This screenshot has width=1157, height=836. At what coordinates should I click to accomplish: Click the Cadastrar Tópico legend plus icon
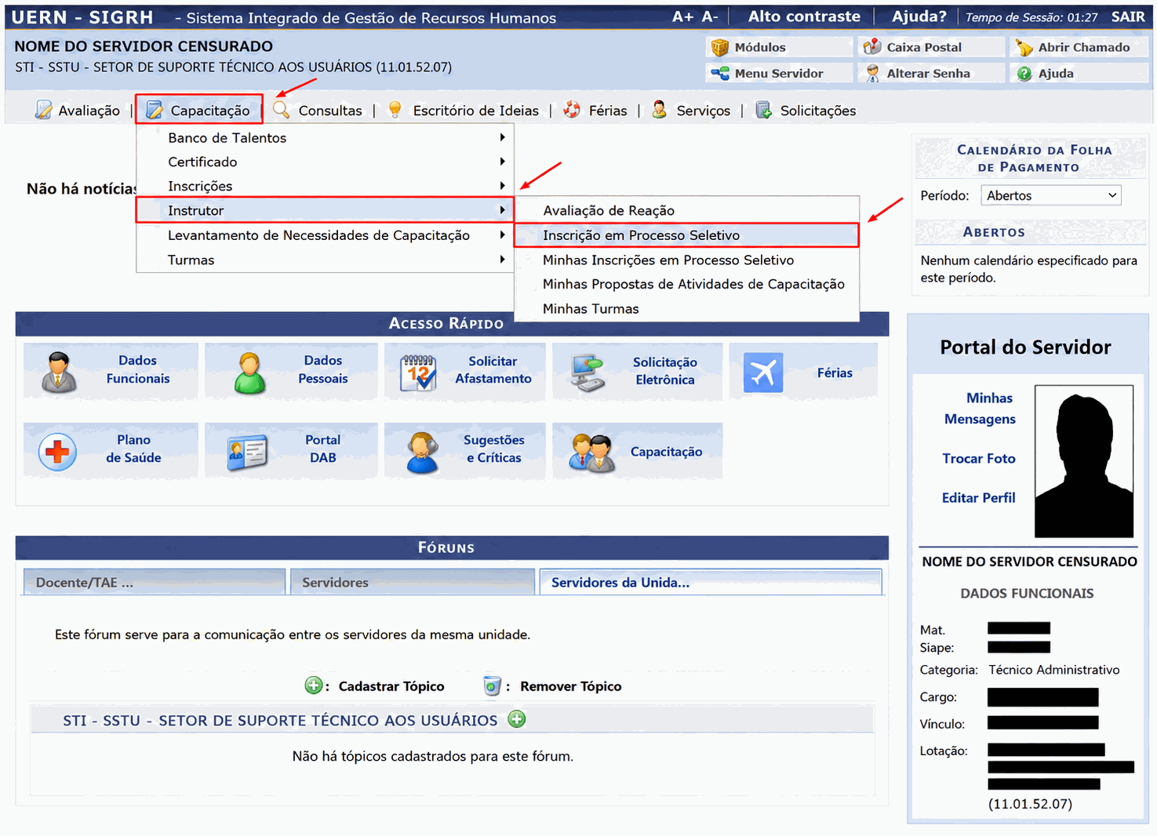(313, 685)
